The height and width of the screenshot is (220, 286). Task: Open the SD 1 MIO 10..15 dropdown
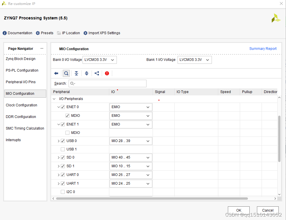point(131,166)
